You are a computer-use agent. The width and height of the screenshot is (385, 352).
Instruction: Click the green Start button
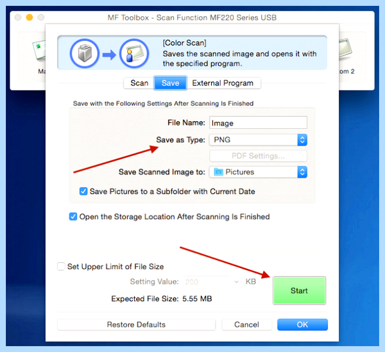coord(299,290)
